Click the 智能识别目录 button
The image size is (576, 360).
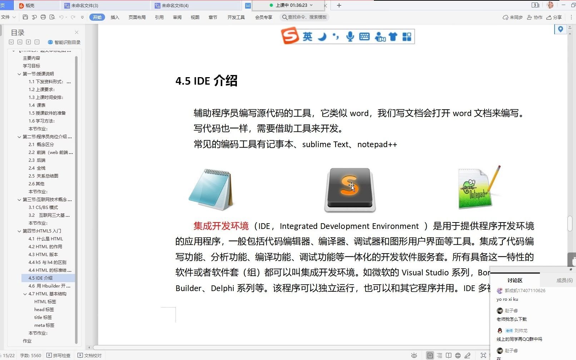tap(64, 42)
